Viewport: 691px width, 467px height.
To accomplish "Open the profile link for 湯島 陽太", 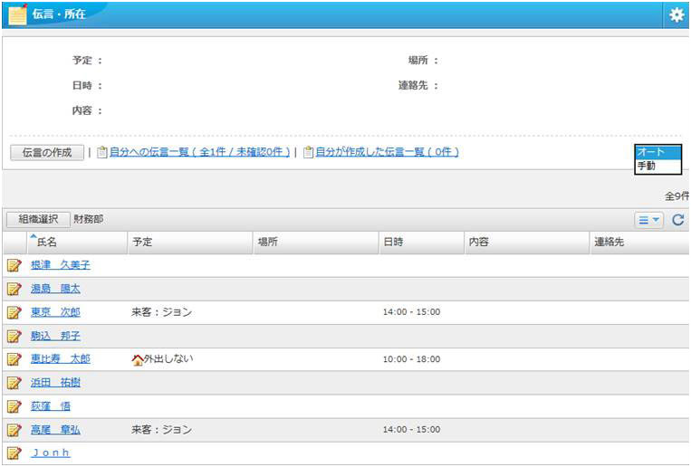I will click(55, 290).
